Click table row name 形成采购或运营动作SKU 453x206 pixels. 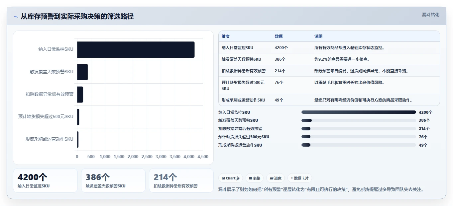[243, 100]
